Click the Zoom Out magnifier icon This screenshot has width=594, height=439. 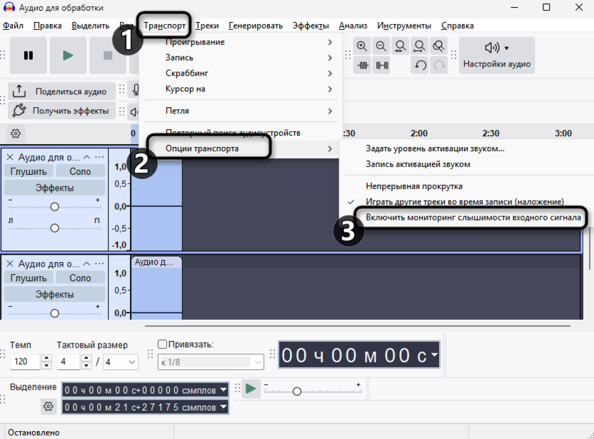[381, 46]
